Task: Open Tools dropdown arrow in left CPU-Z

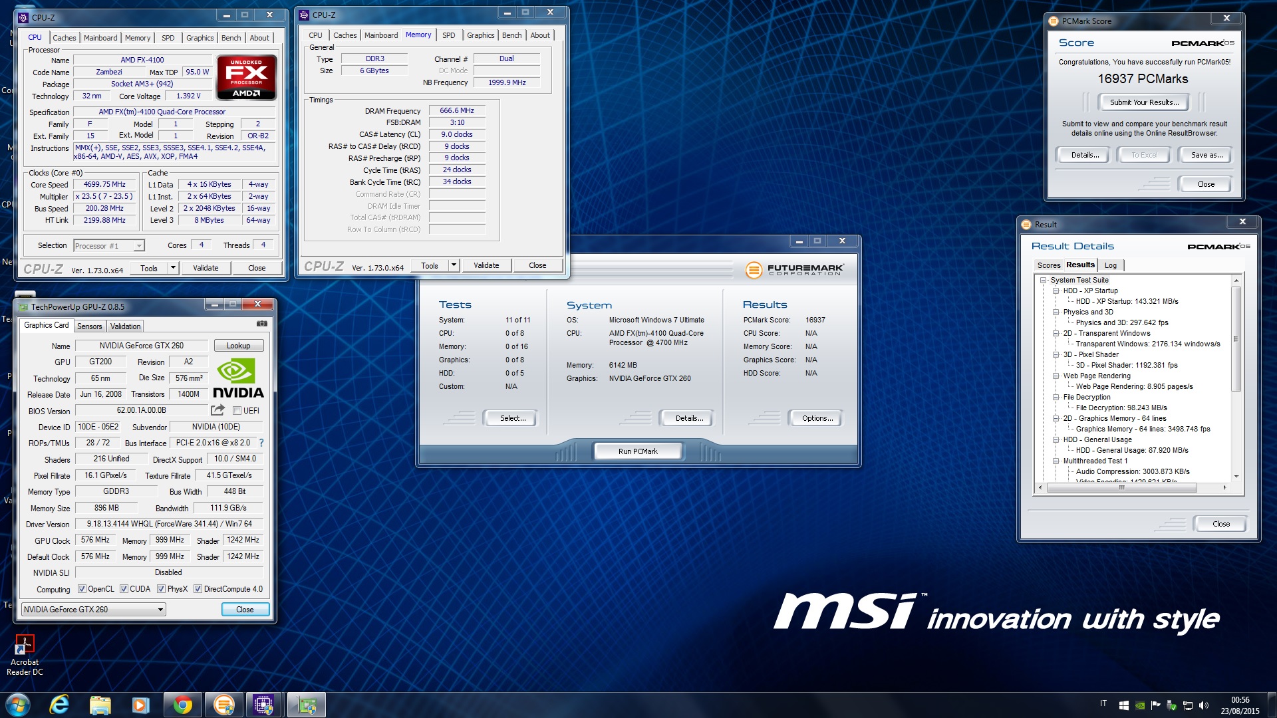Action: [174, 268]
